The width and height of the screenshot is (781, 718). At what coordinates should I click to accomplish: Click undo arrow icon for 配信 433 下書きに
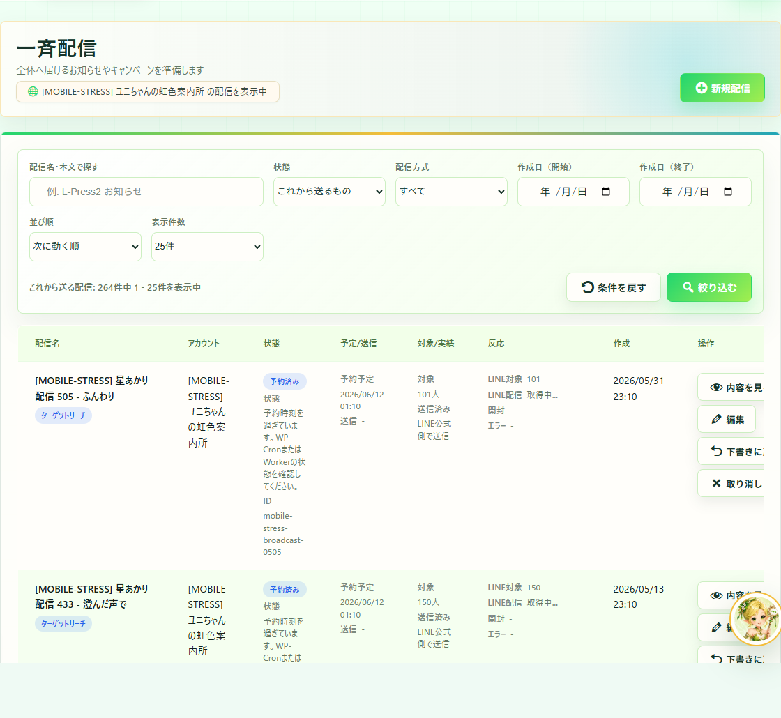716,659
